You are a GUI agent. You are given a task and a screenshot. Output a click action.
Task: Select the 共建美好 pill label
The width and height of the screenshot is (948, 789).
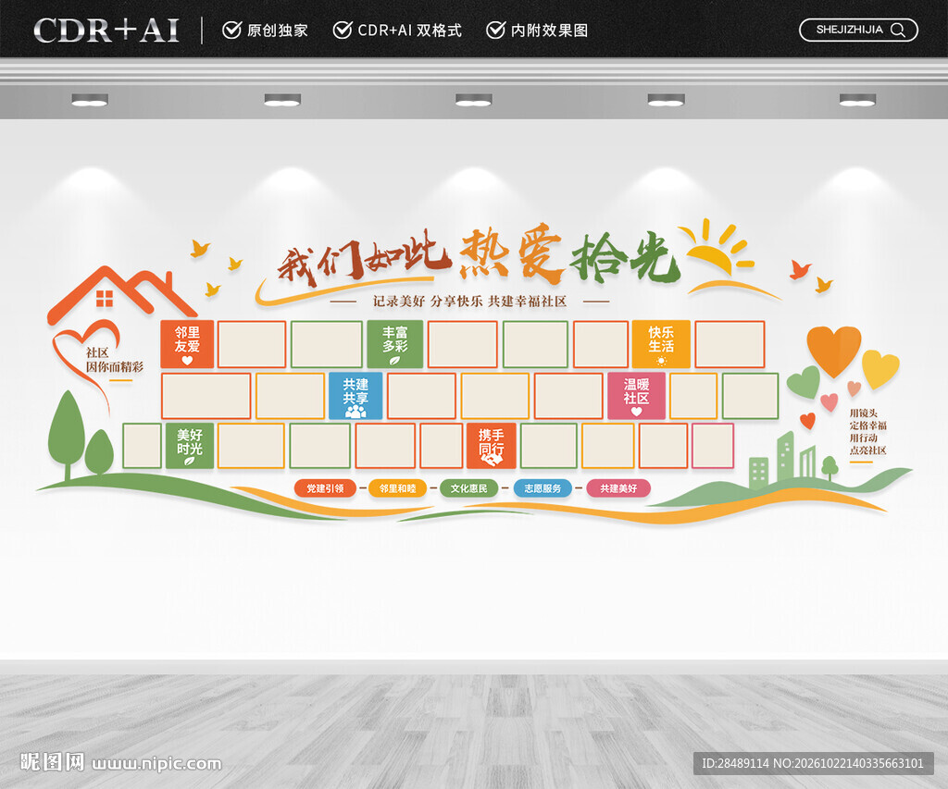point(617,488)
